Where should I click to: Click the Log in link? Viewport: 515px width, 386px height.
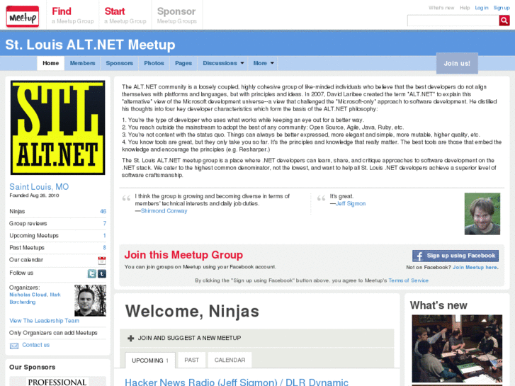click(x=482, y=8)
